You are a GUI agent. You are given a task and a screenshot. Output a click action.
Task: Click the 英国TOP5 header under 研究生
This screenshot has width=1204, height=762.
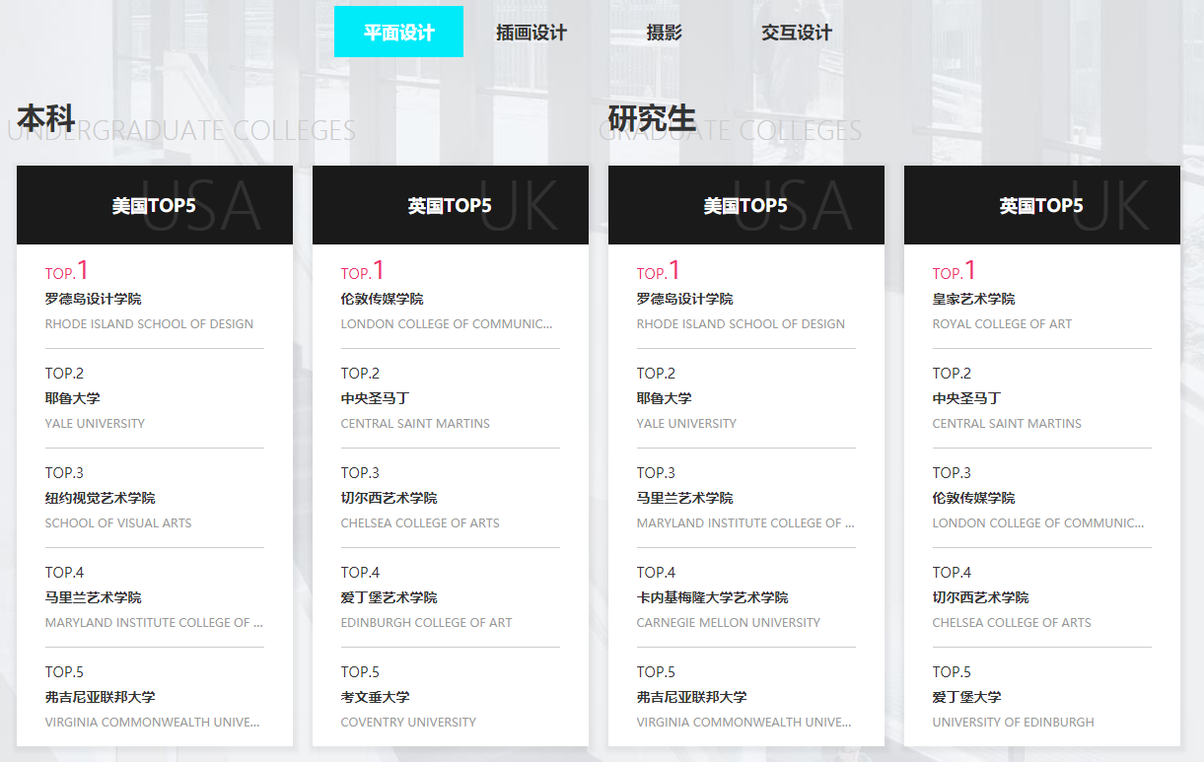click(1042, 205)
